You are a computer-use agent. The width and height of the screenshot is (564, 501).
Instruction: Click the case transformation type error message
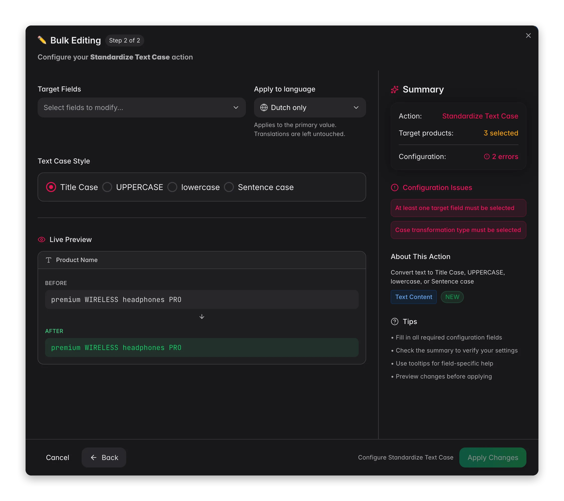458,230
